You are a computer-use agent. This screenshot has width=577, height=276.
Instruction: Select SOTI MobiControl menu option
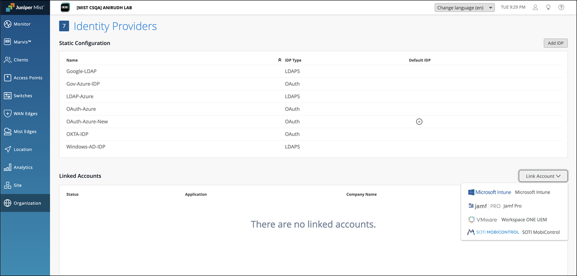click(x=514, y=232)
